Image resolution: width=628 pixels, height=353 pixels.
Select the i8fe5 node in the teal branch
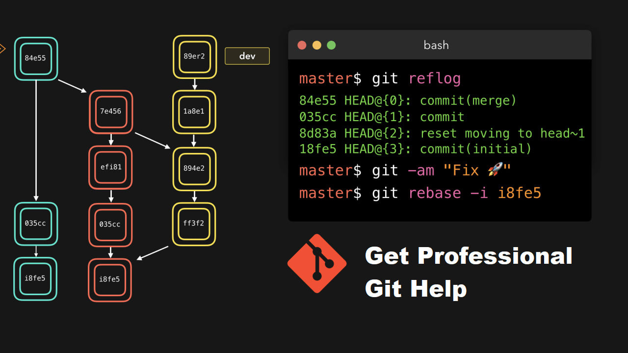tap(35, 279)
